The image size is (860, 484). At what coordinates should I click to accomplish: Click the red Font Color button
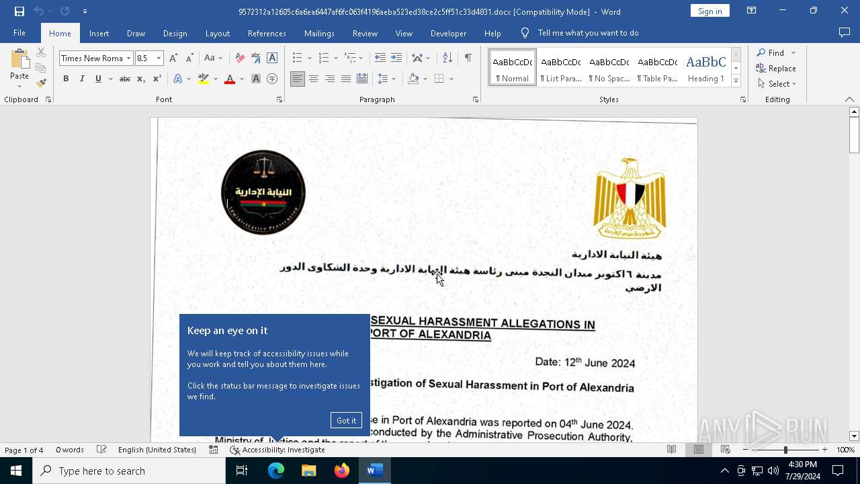(230, 79)
